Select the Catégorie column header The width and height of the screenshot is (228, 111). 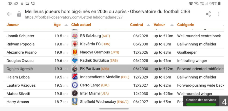click(185, 25)
